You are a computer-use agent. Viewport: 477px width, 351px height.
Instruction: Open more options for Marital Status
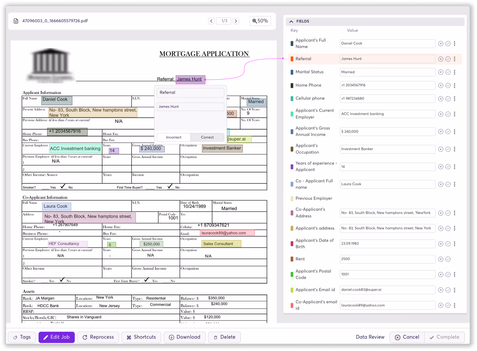[454, 72]
